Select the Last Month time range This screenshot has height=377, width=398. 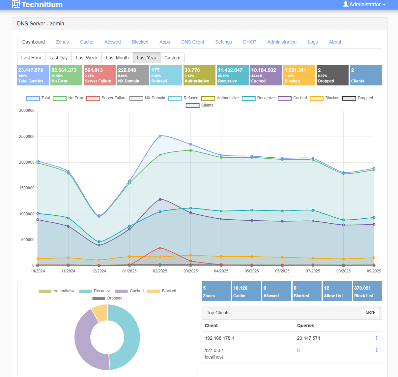(117, 58)
